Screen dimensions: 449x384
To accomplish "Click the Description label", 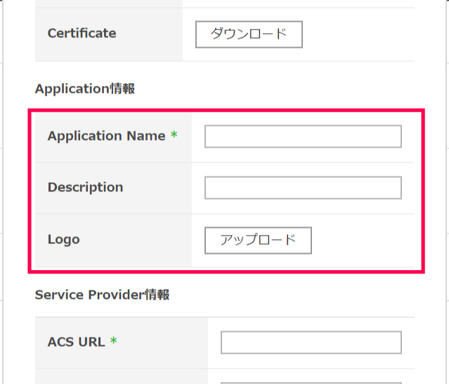I will tap(85, 187).
